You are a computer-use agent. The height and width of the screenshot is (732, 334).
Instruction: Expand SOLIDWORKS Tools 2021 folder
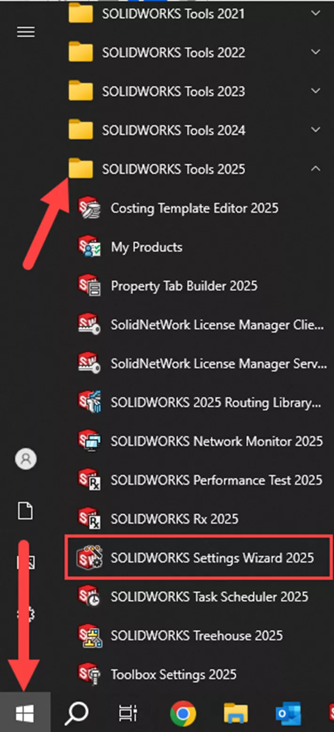pos(174,14)
